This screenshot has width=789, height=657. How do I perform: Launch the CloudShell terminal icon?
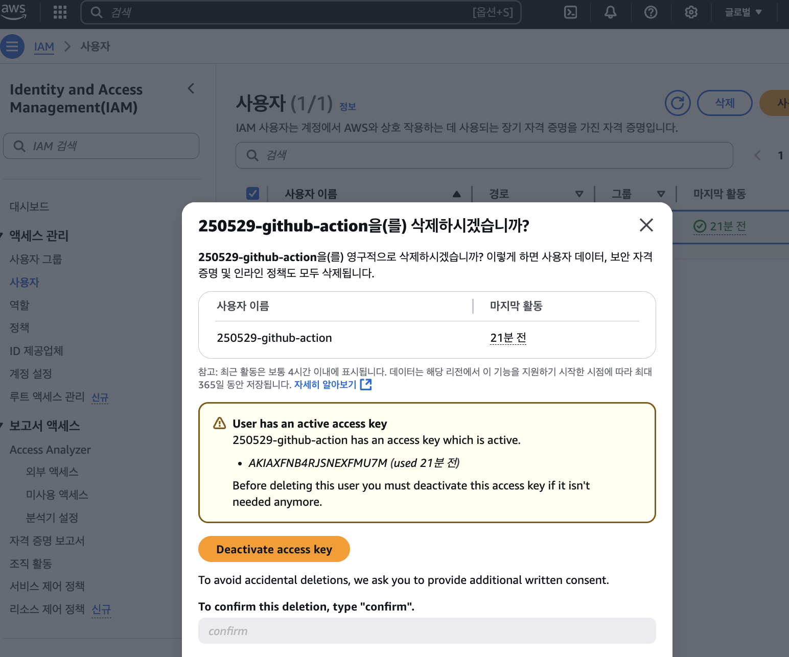[x=570, y=12]
